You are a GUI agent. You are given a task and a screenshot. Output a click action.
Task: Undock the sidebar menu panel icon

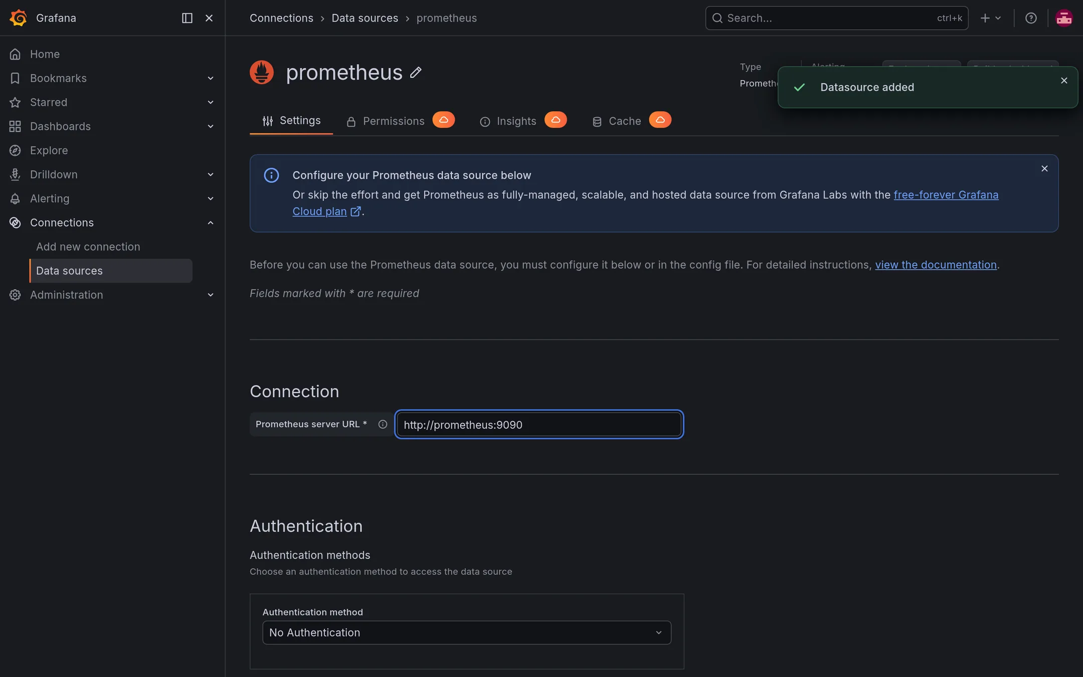(x=187, y=18)
